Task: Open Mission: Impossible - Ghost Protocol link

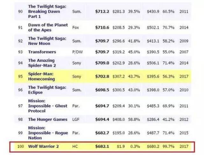Action: pos(48,106)
